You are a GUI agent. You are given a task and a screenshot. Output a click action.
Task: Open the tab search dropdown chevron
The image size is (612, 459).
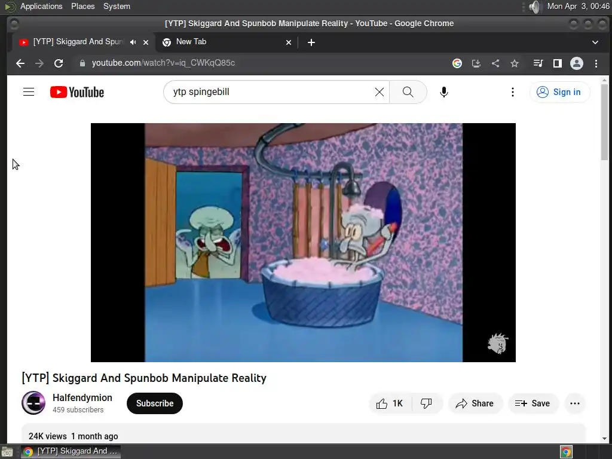coord(595,42)
